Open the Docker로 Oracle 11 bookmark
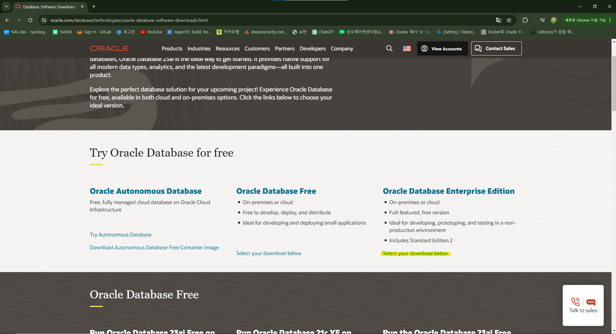This screenshot has width=616, height=334. point(503,32)
